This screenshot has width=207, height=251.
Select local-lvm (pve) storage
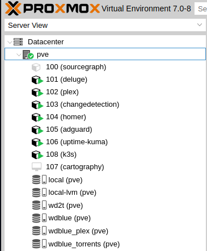click(x=72, y=193)
